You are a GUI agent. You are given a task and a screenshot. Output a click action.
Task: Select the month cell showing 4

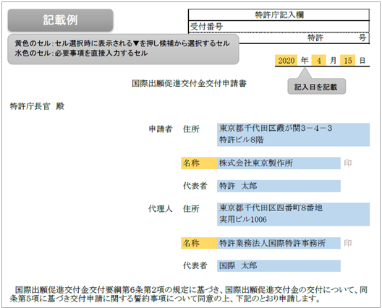[318, 61]
